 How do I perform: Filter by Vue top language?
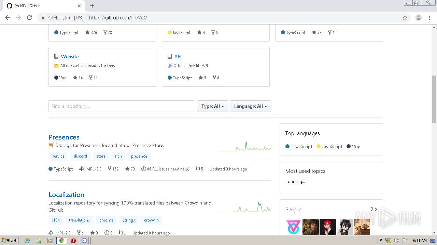(x=353, y=146)
